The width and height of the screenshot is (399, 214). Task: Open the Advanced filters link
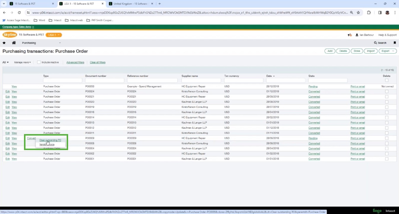[75, 62]
